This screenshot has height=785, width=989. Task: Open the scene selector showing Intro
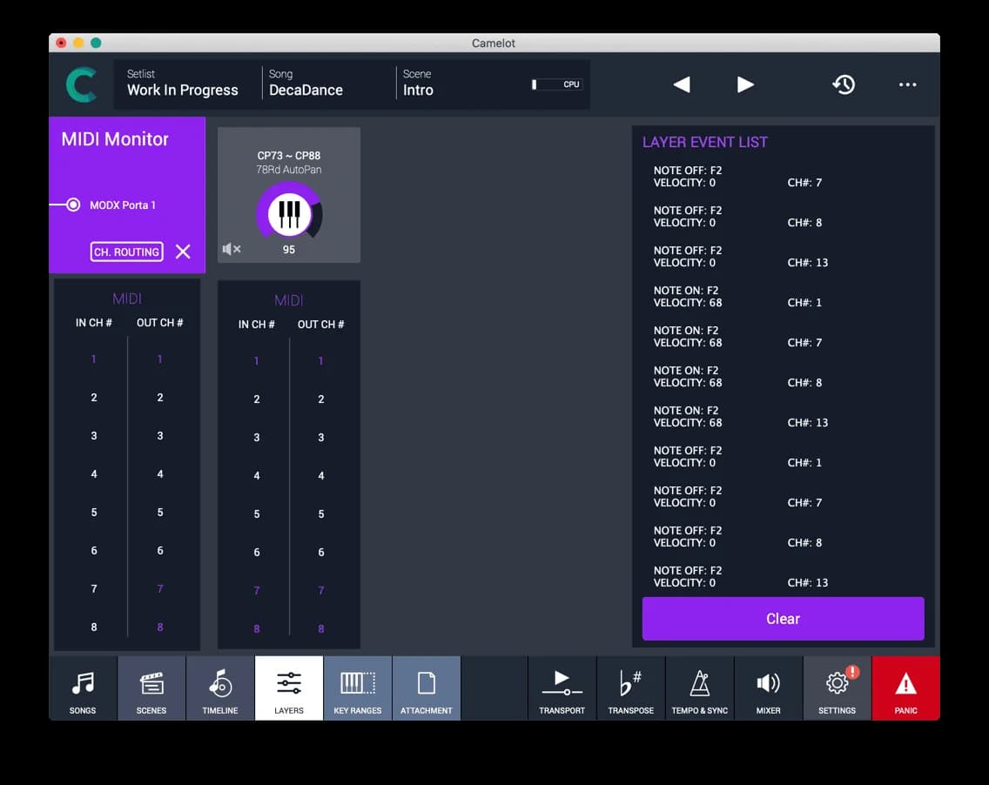coord(417,84)
